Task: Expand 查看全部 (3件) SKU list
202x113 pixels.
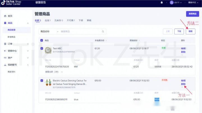Action: tap(54, 72)
